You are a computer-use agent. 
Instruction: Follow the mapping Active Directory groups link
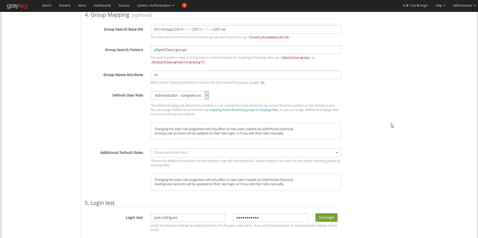tap(243, 110)
